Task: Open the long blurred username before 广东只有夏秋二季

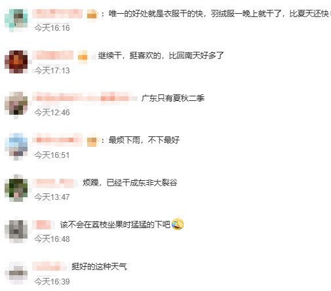Action: (x=85, y=98)
